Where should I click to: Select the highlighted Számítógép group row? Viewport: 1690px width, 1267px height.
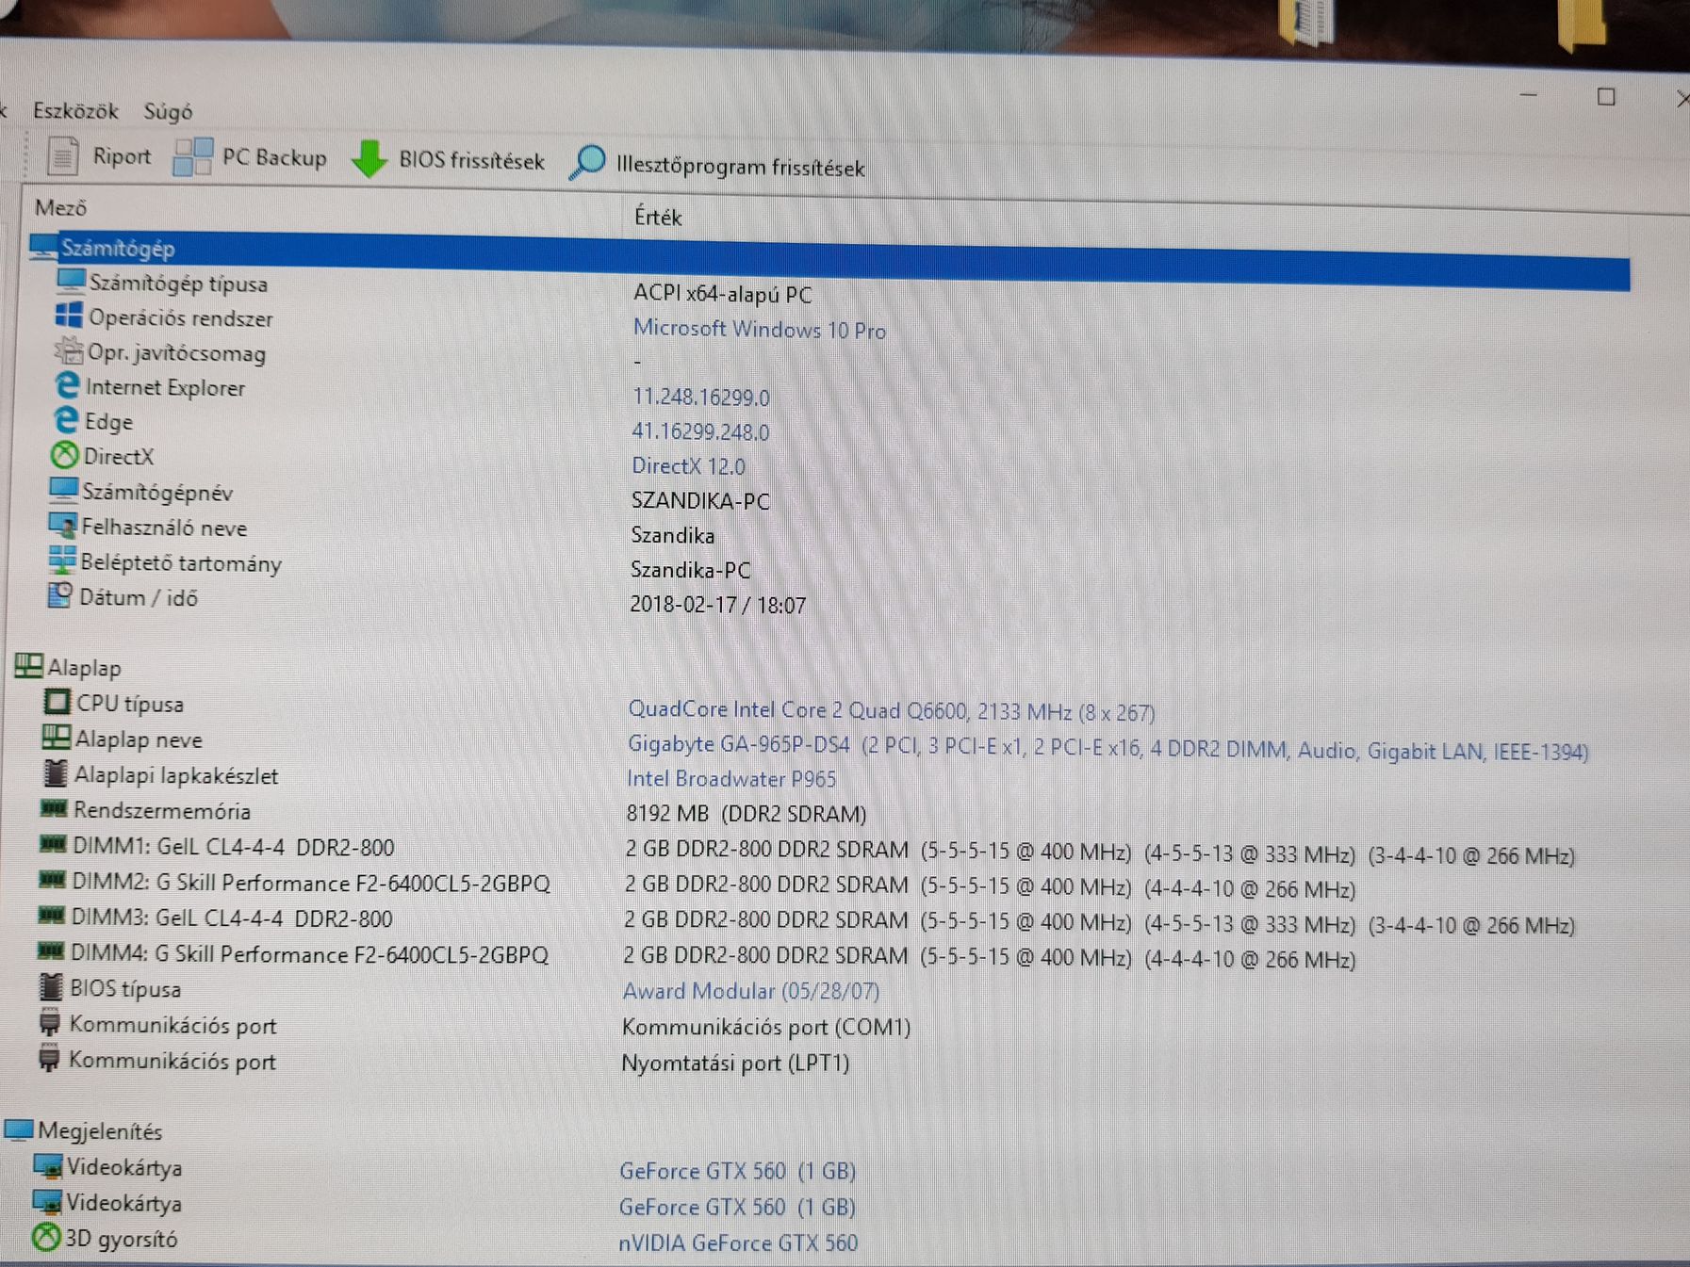click(829, 261)
